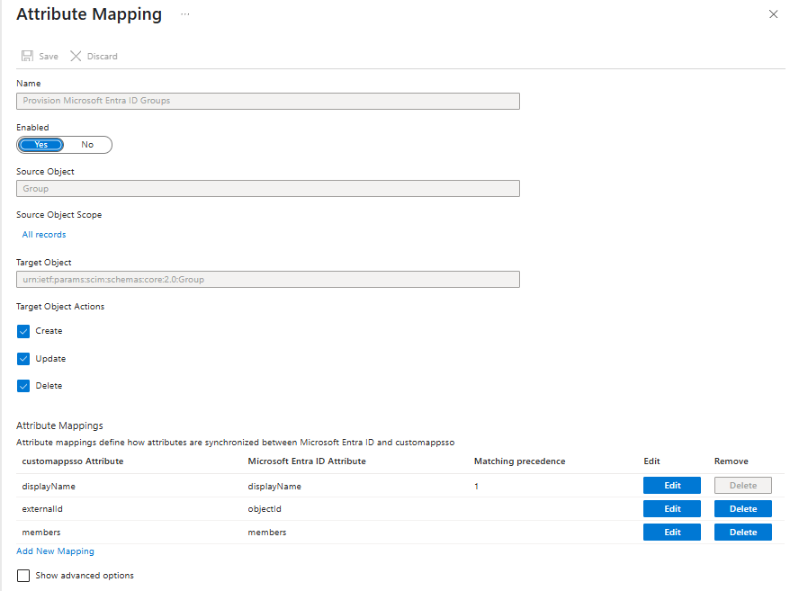Edit the externalId mapping
Image resolution: width=790 pixels, height=591 pixels.
coord(671,509)
